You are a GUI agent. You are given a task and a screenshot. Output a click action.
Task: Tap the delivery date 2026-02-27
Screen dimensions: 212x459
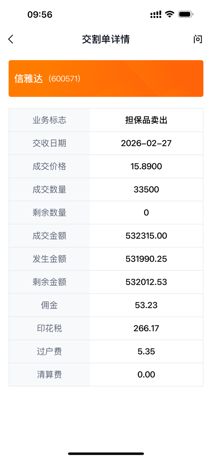click(146, 143)
